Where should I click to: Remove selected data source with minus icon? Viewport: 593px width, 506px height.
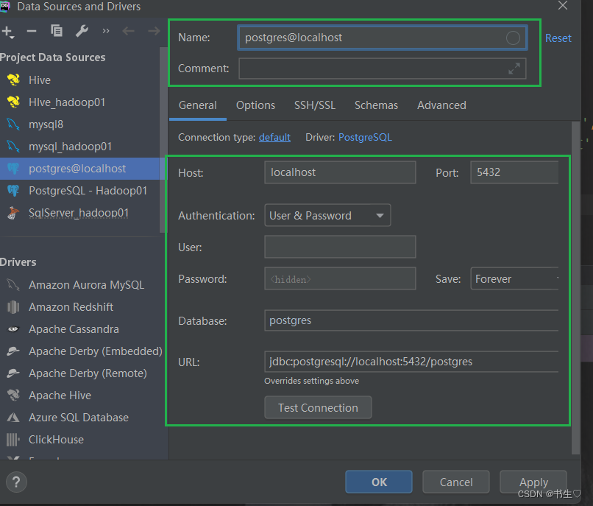pyautogui.click(x=32, y=31)
